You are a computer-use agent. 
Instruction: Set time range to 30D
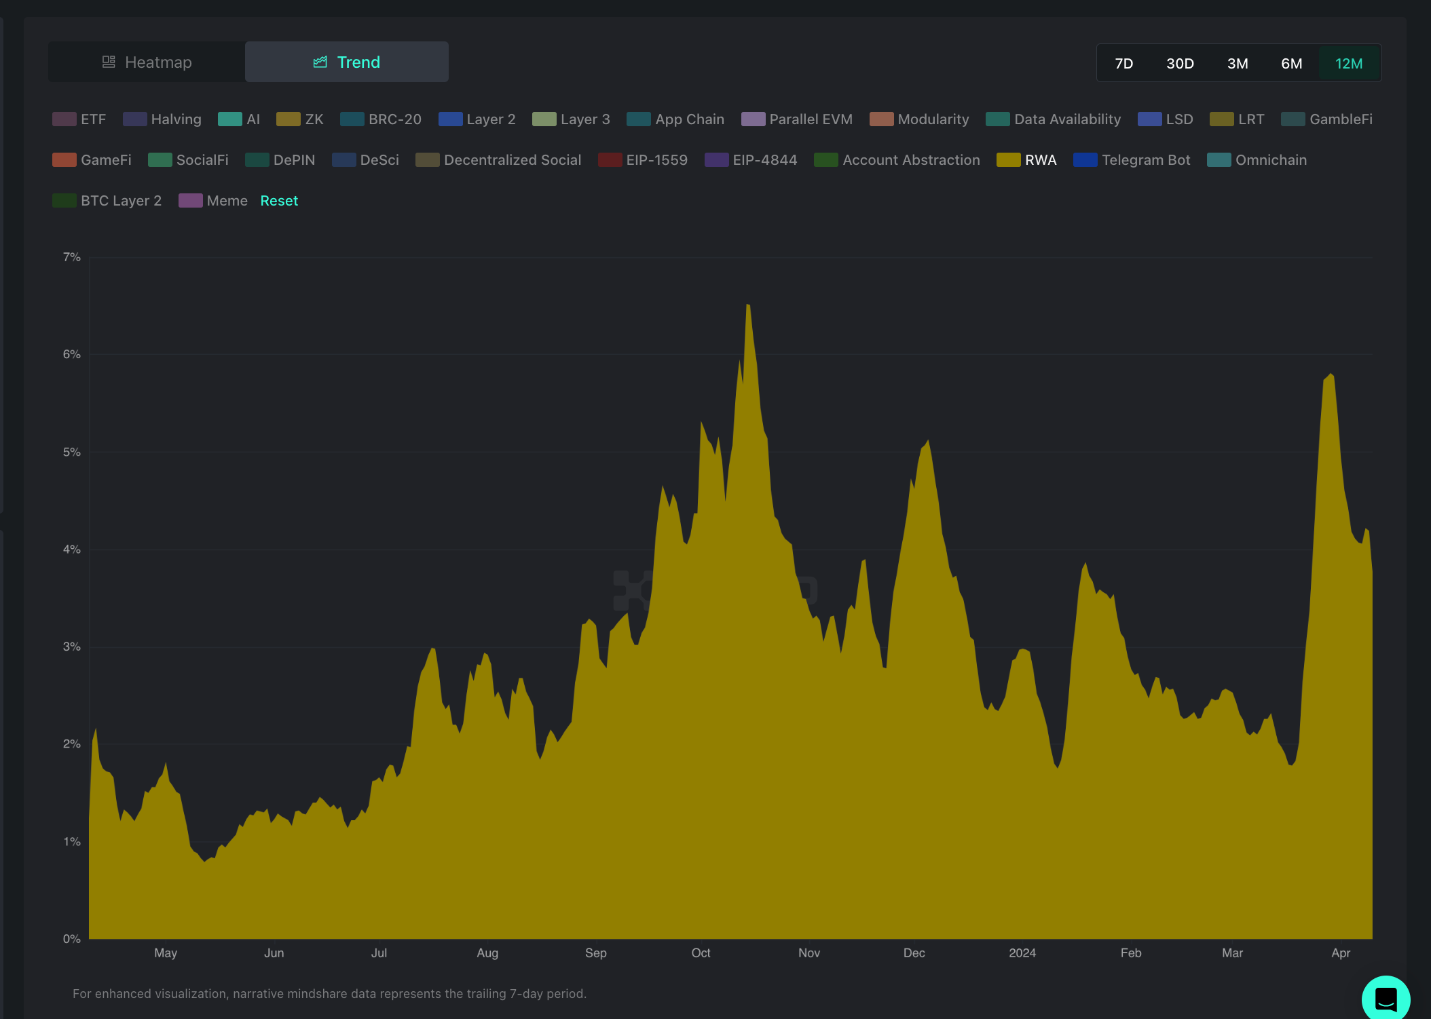pos(1179,64)
